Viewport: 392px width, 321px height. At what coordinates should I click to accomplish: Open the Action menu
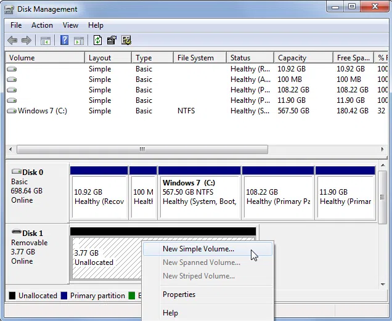pyautogui.click(x=42, y=25)
